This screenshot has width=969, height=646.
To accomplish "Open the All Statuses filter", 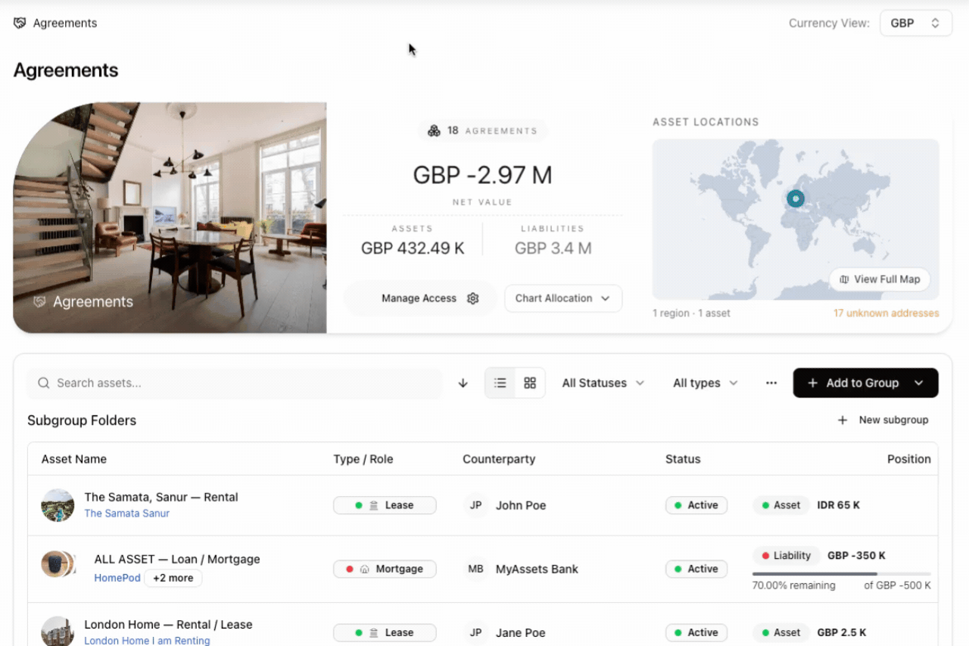I will point(603,383).
